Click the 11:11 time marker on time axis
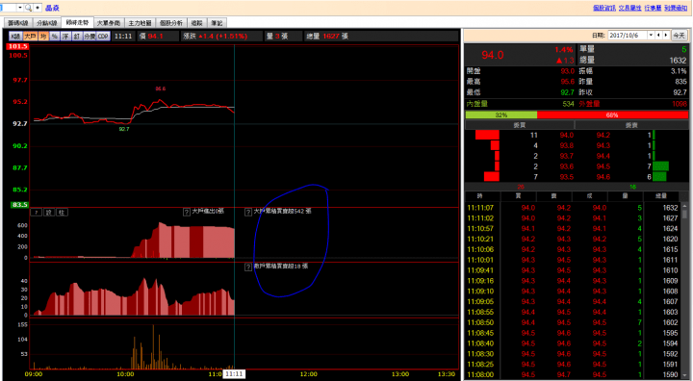This screenshot has height=381, width=693. pyautogui.click(x=234, y=374)
